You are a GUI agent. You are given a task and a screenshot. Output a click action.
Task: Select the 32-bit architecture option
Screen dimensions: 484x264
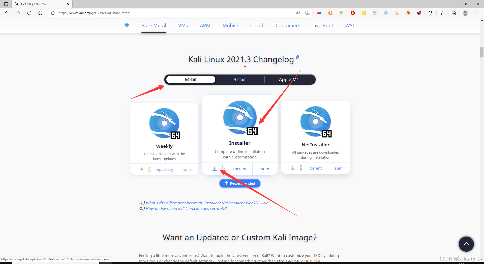240,79
